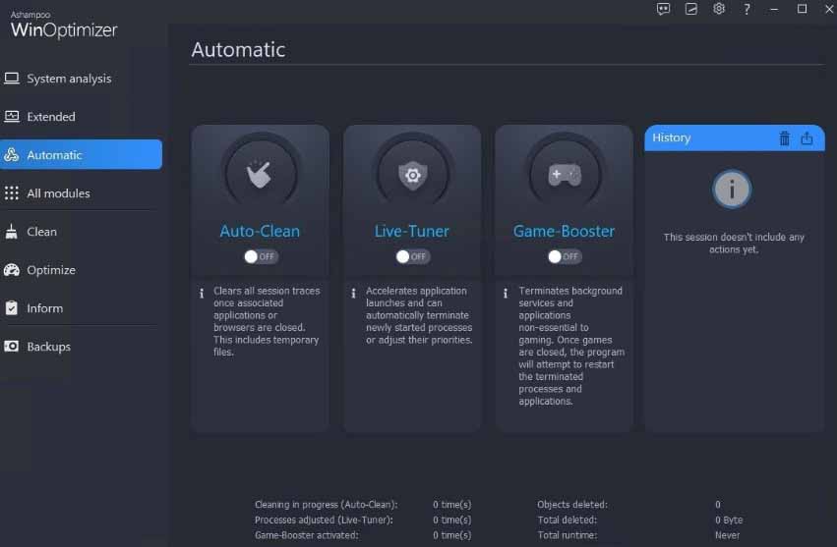Click Live-Tuner description text
Image resolution: width=837 pixels, height=547 pixels.
click(419, 315)
